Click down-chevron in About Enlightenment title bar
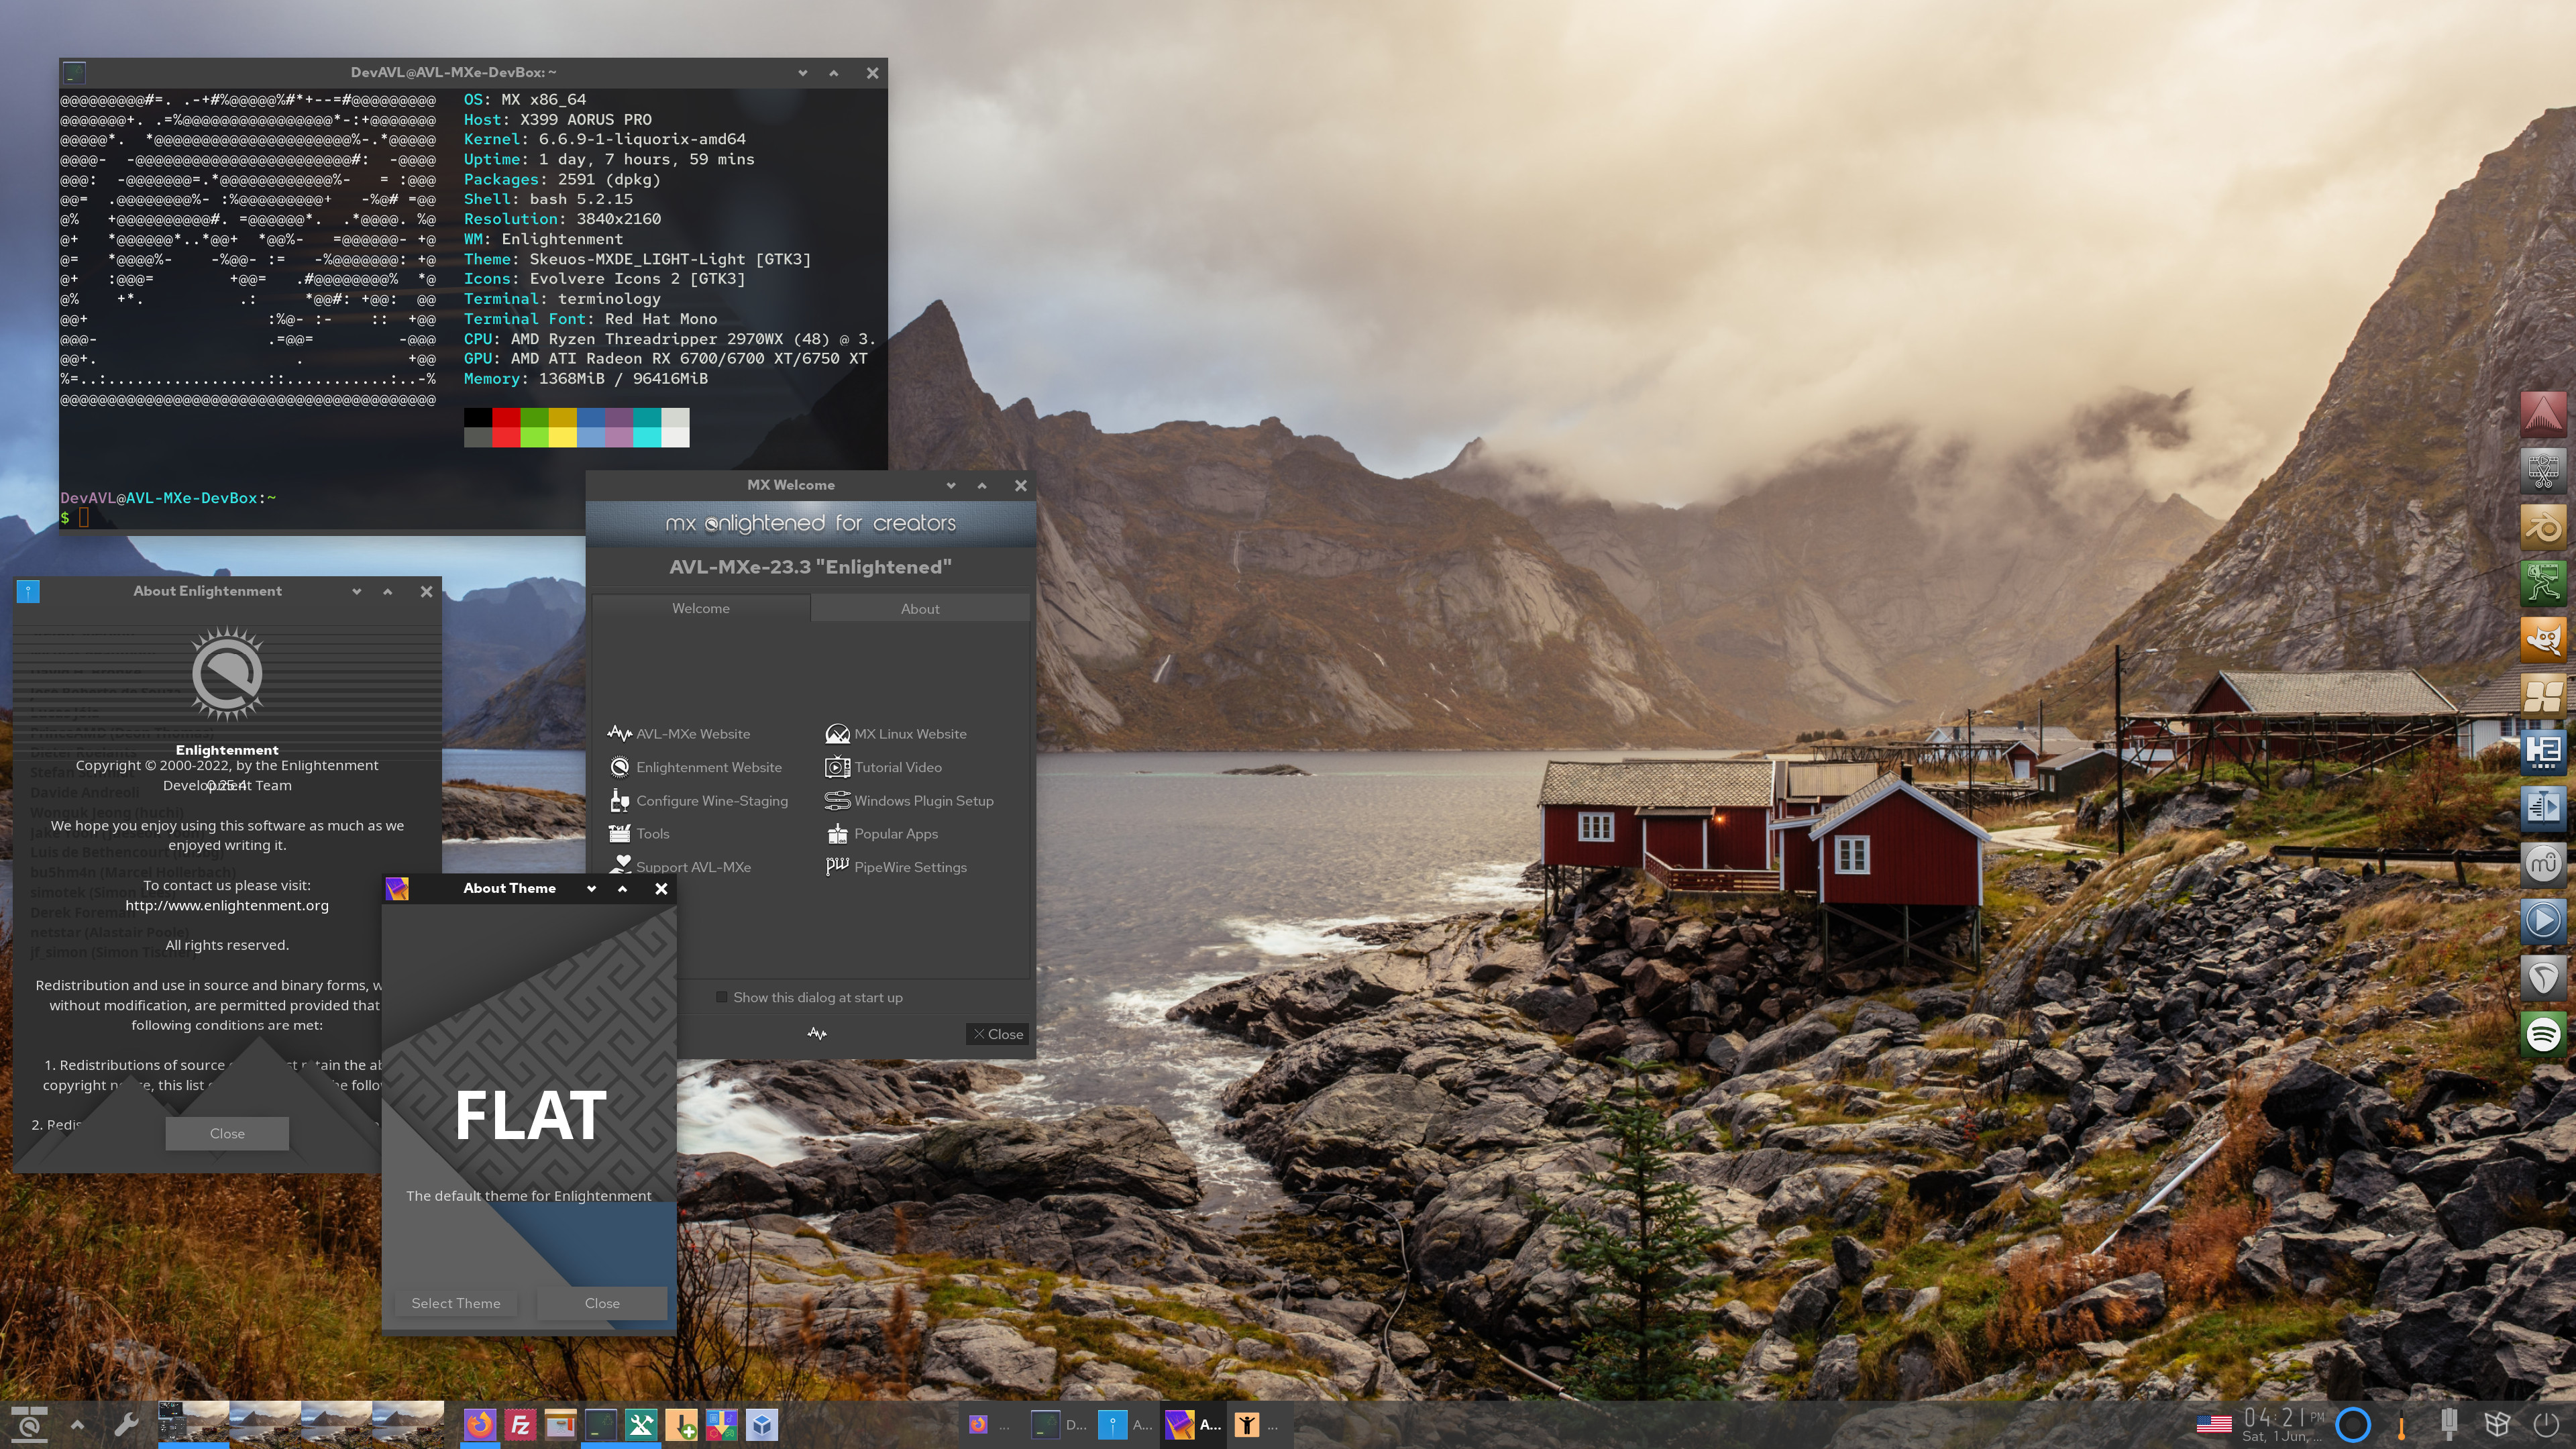2576x1449 pixels. click(x=356, y=591)
